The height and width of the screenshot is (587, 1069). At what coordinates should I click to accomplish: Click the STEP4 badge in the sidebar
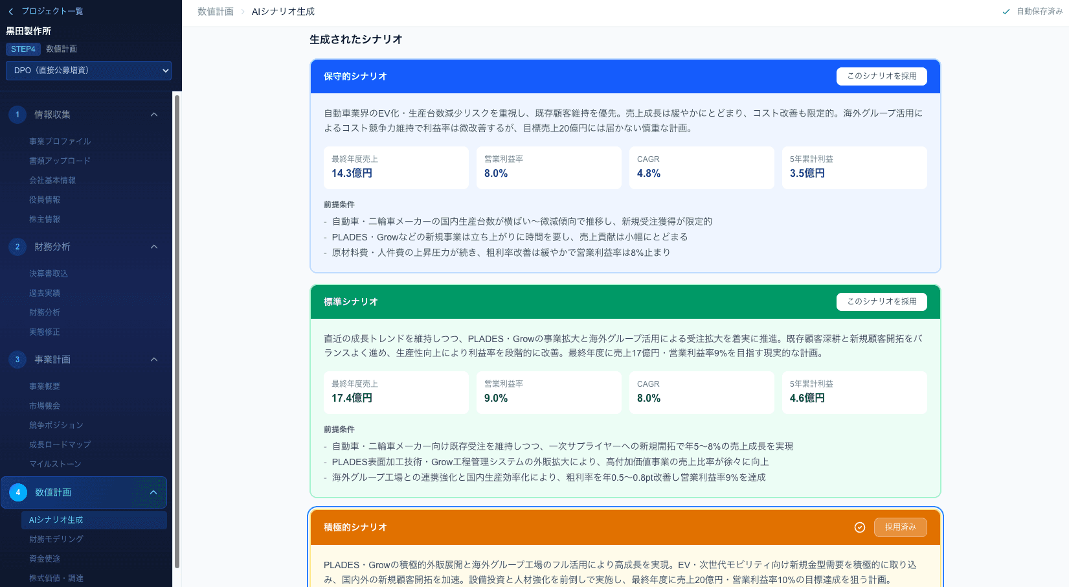pos(23,49)
